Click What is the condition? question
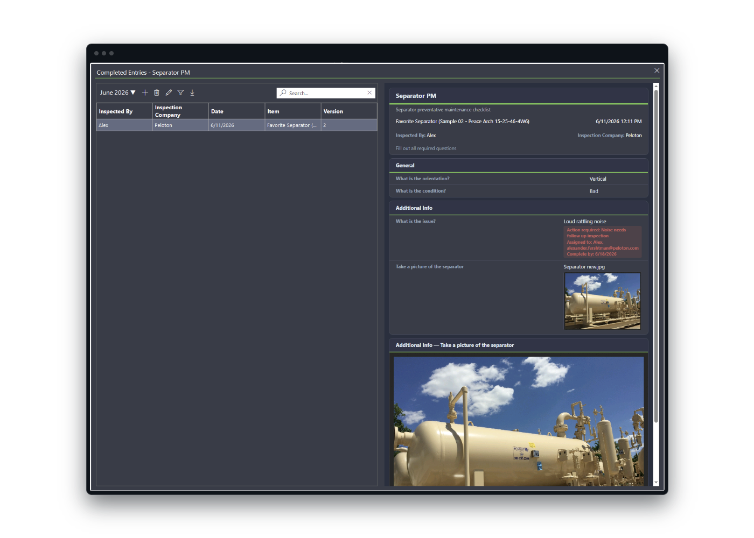 pyautogui.click(x=421, y=191)
